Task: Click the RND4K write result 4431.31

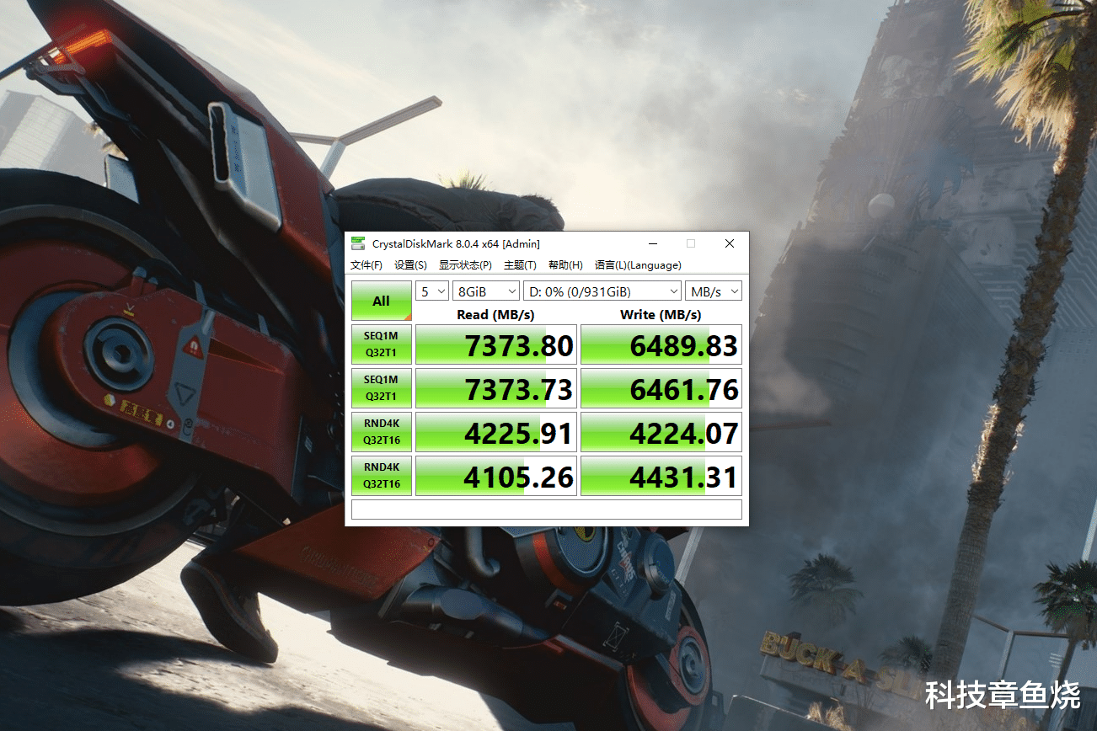Action: click(x=661, y=475)
